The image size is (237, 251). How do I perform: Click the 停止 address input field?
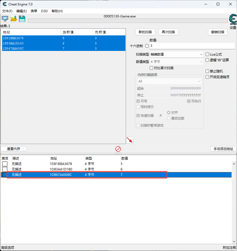pyautogui.click(x=173, y=95)
